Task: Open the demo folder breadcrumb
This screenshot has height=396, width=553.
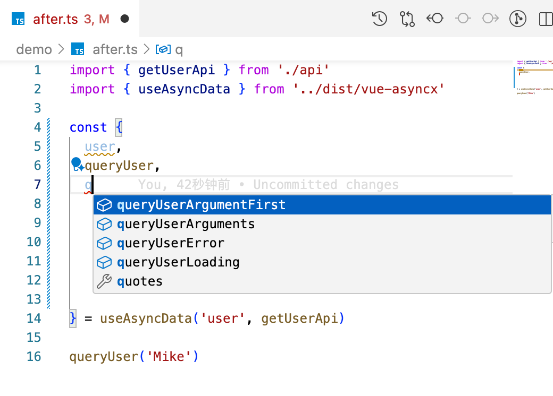Action: pyautogui.click(x=34, y=50)
